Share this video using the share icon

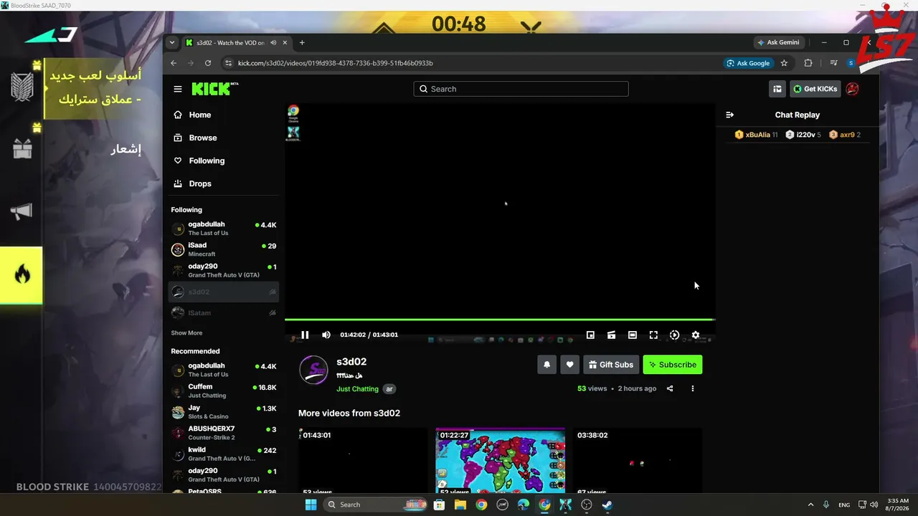point(670,388)
